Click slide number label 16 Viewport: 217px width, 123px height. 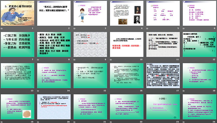[141, 91]
